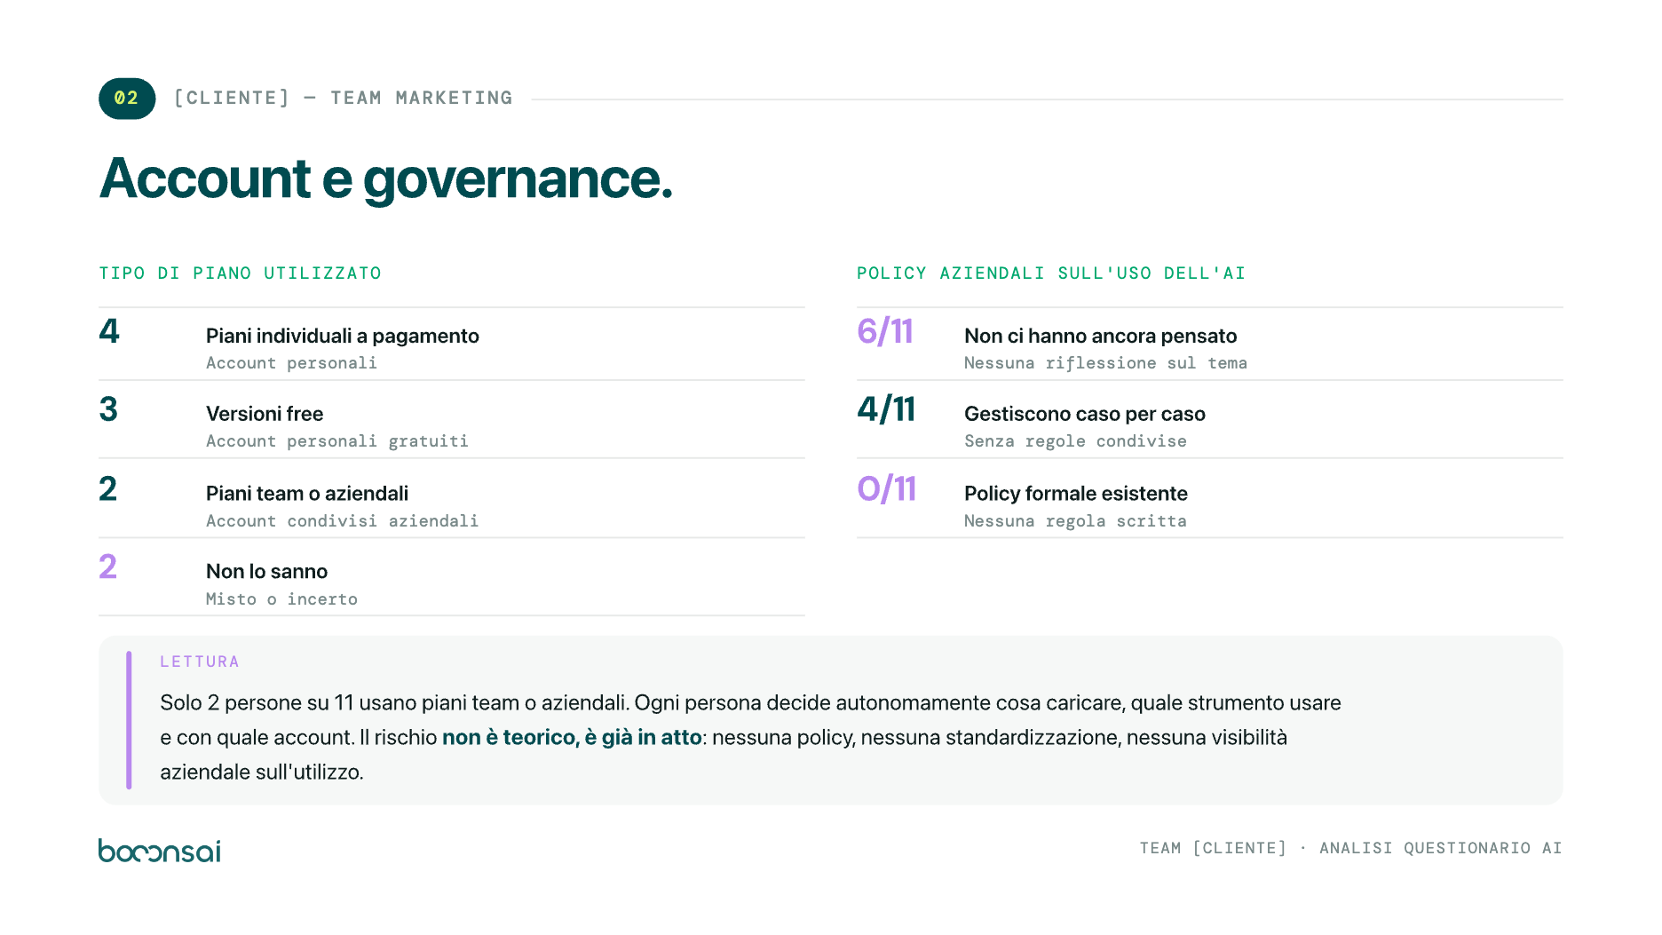This screenshot has height=935, width=1662.
Task: Click the purple number 2 beside Non lo sanno
Action: click(107, 567)
